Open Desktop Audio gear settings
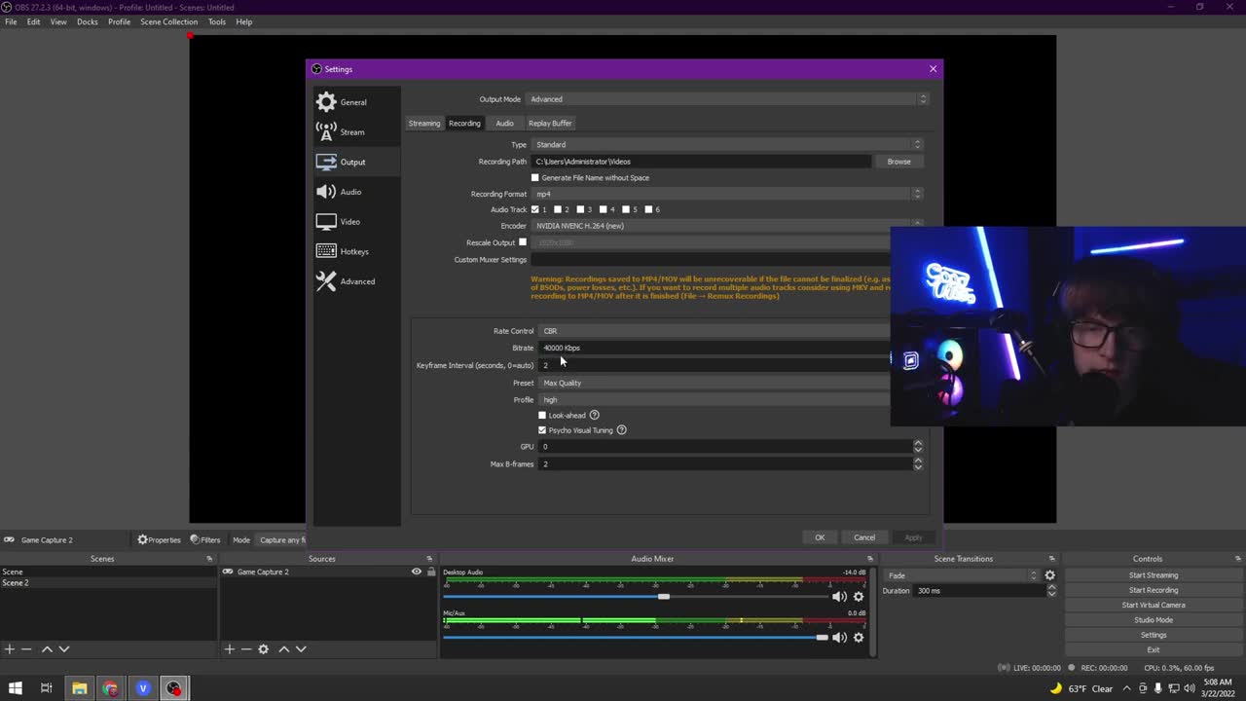This screenshot has width=1246, height=701. (858, 597)
